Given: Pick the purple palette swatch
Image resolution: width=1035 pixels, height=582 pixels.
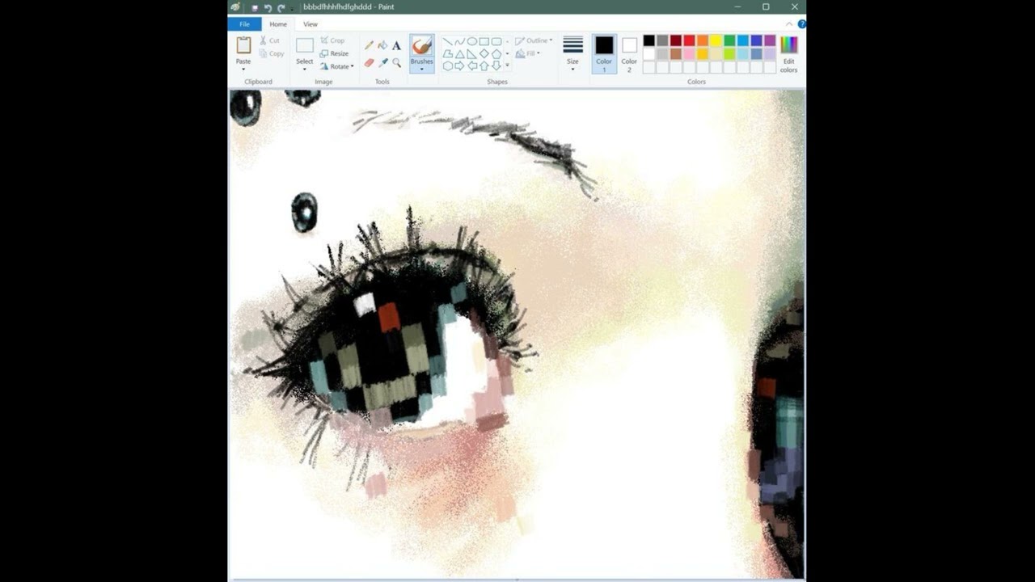Looking at the screenshot, I should (770, 40).
